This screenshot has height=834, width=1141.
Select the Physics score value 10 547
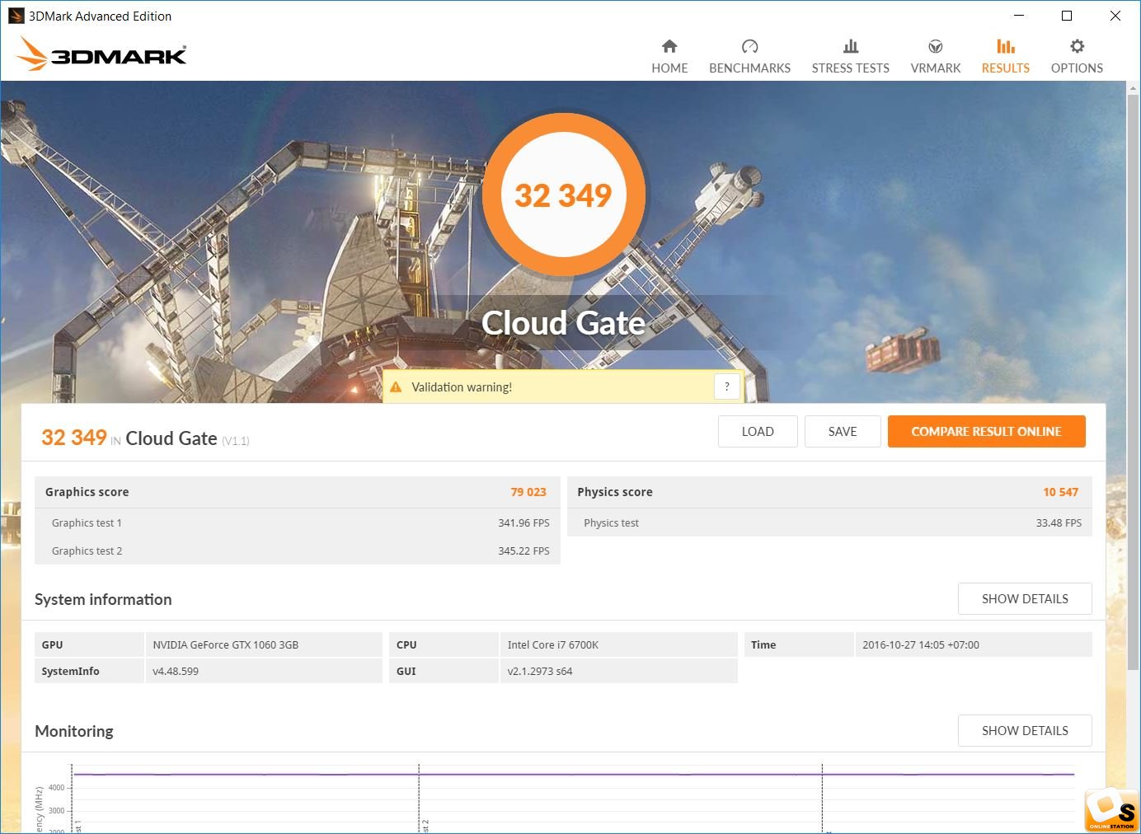click(1060, 492)
